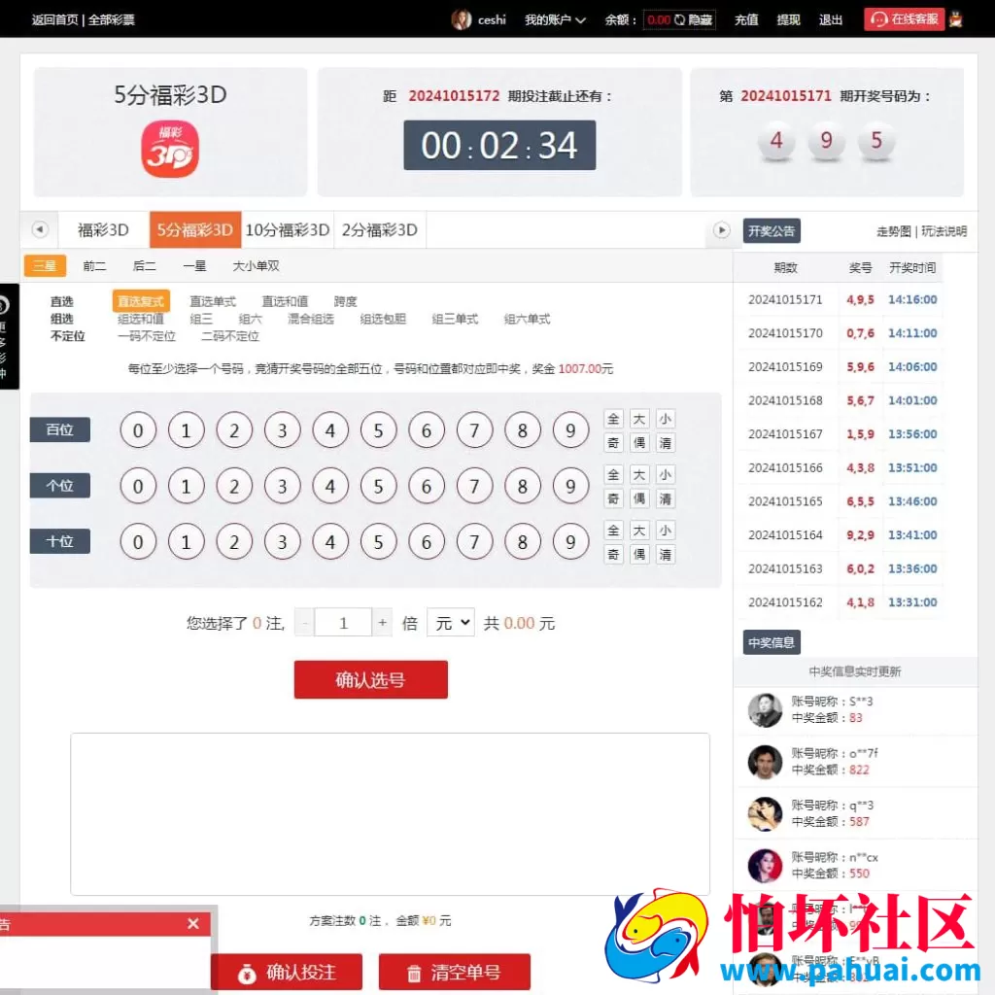The width and height of the screenshot is (995, 995).
Task: Click the left arrow to scroll lottery tabs
Action: point(39,229)
